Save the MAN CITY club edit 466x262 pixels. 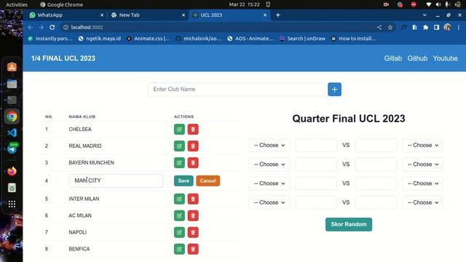tap(183, 180)
